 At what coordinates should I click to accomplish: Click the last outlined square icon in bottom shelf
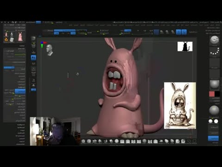point(194,141)
